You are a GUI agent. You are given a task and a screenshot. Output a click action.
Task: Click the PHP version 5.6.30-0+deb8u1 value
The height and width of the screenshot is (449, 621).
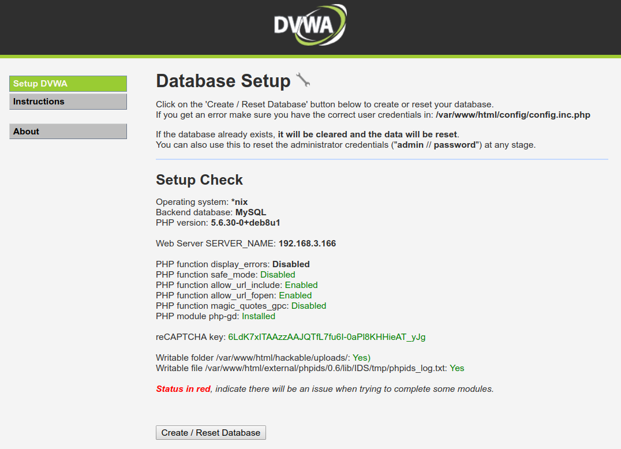pyautogui.click(x=245, y=223)
